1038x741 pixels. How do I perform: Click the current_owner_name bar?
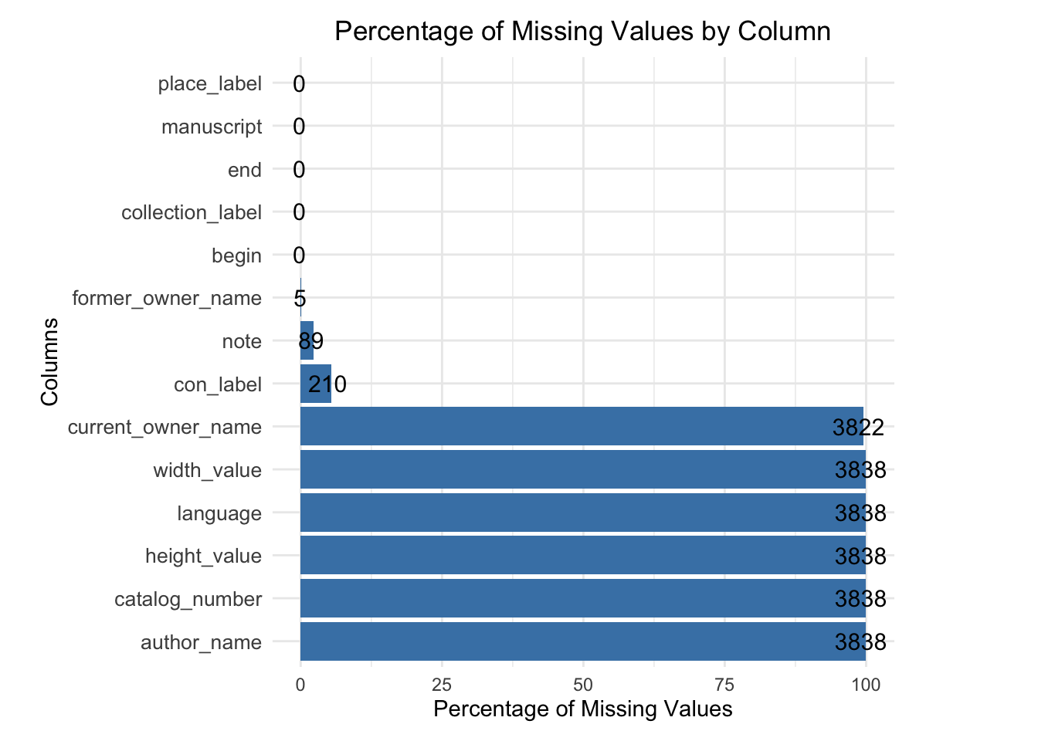coord(581,426)
